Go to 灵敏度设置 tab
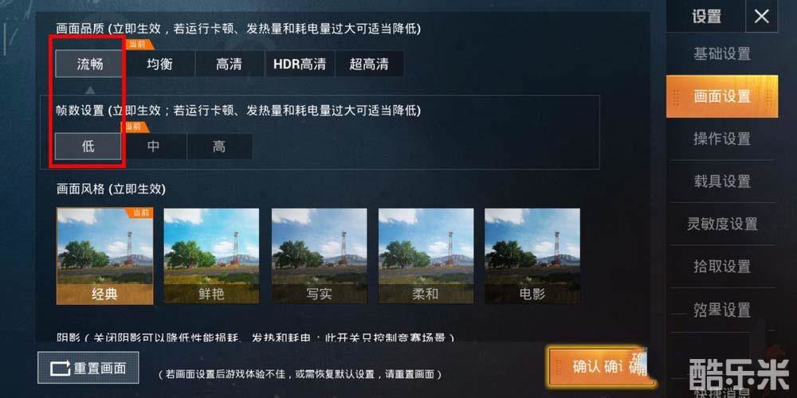The width and height of the screenshot is (797, 398). 722,224
